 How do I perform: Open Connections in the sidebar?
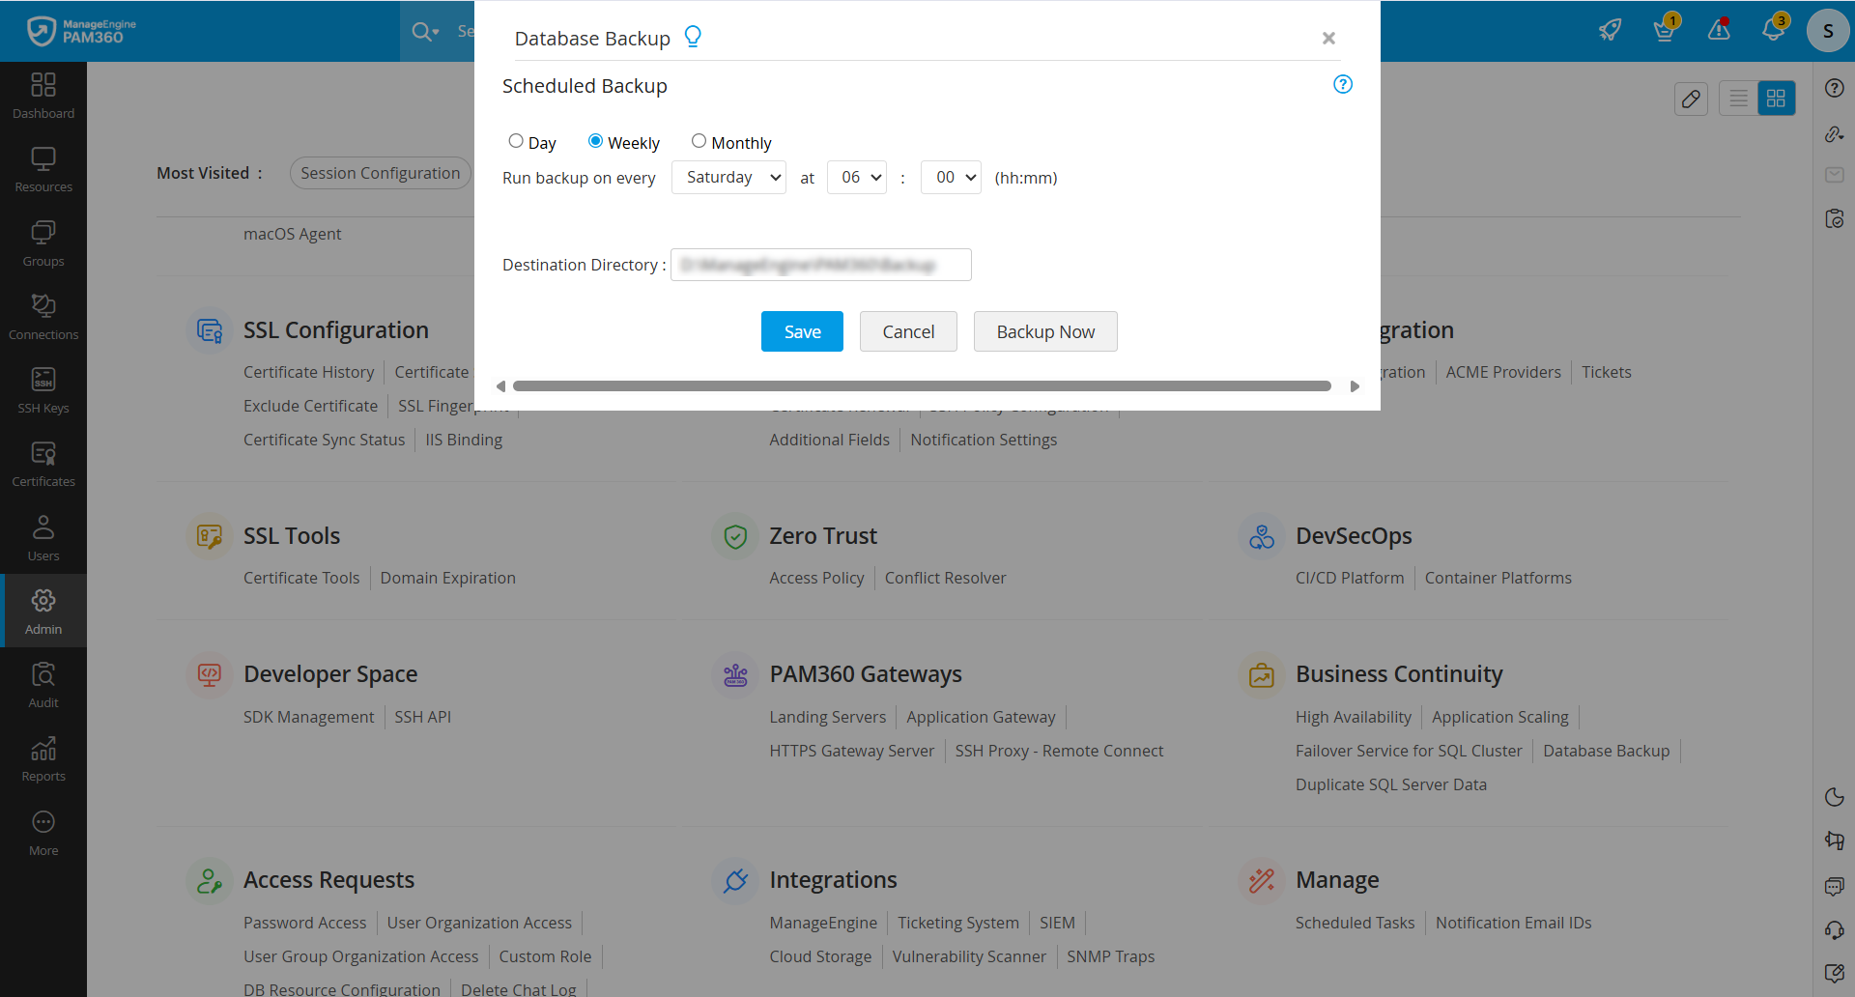tap(43, 318)
